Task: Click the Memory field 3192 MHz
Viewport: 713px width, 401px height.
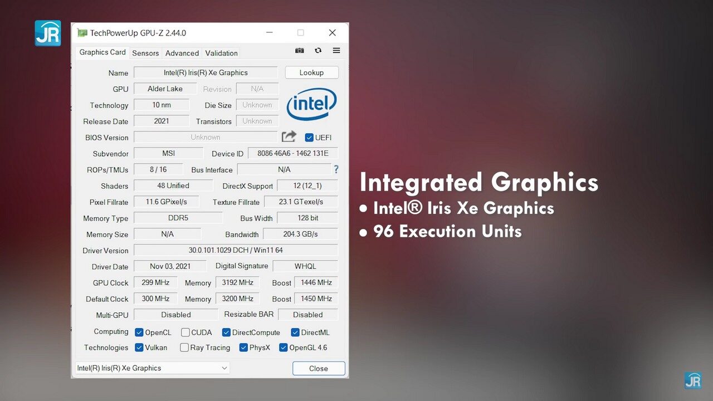Action: pos(237,282)
